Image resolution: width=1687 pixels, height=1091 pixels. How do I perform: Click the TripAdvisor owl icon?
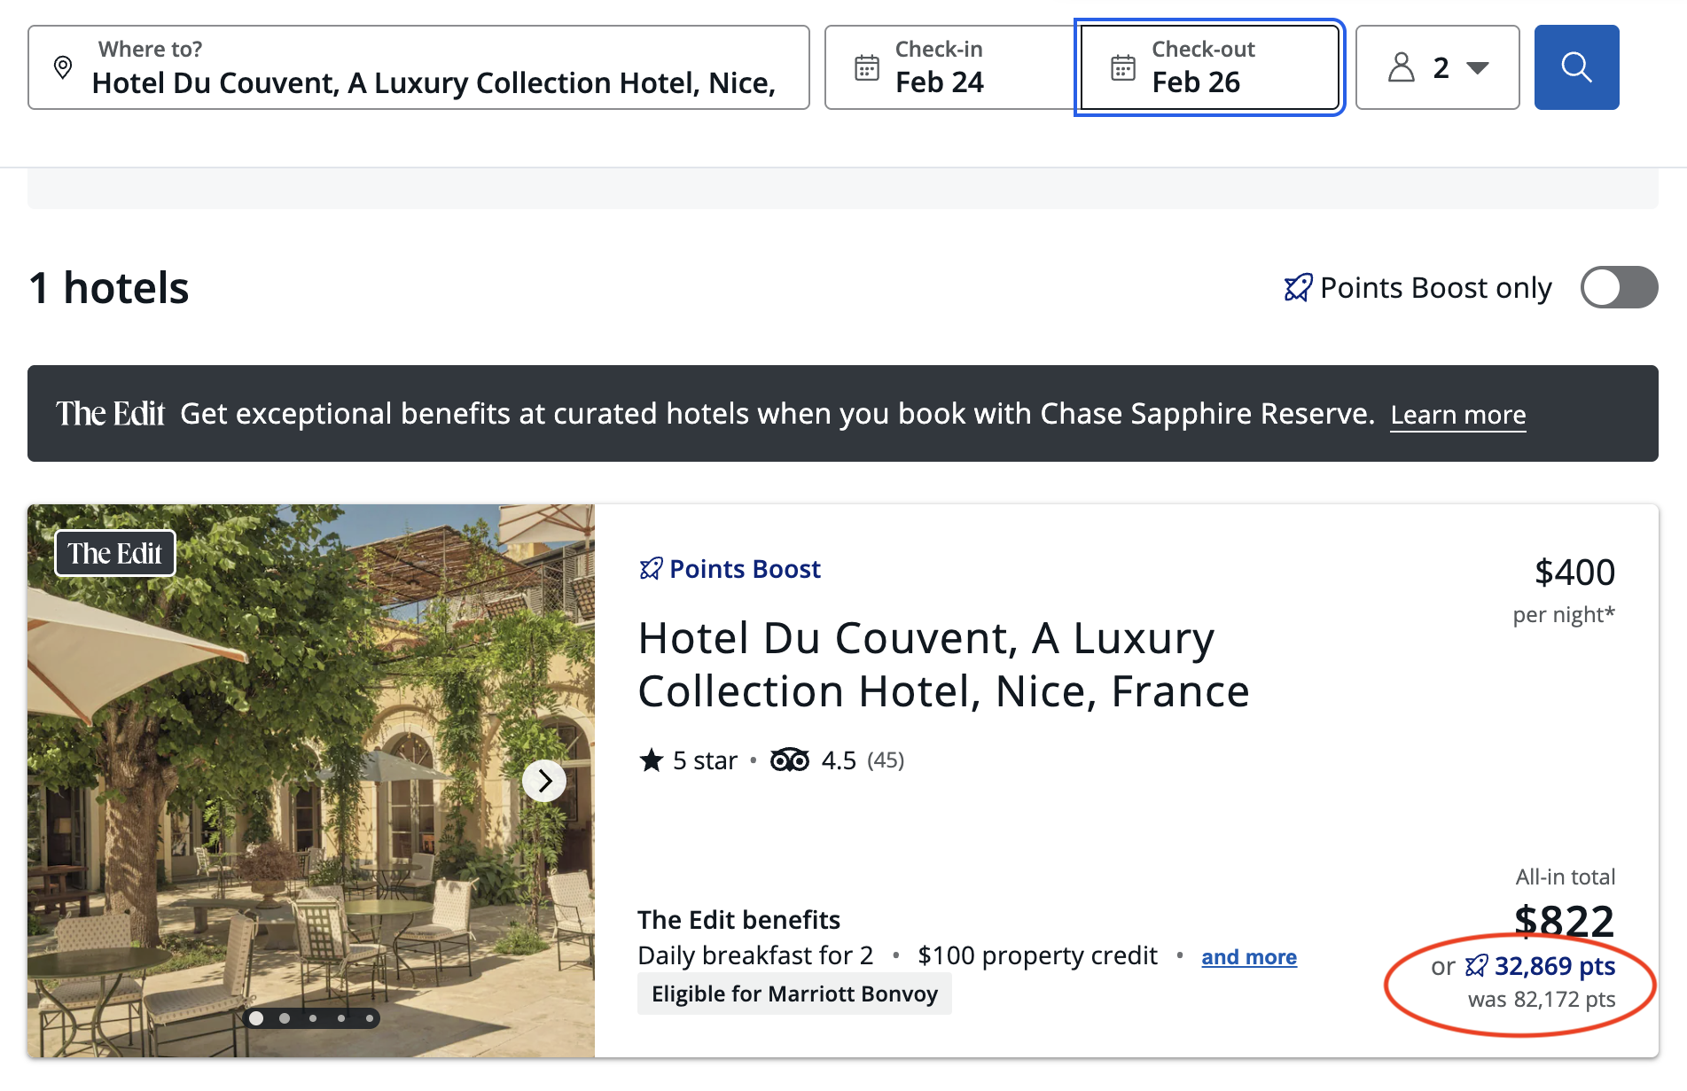point(788,760)
